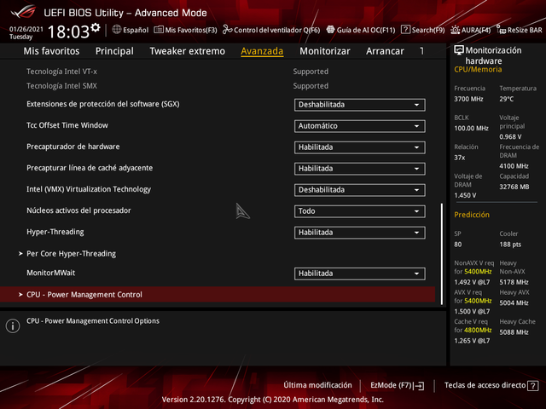Image resolution: width=546 pixels, height=409 pixels.
Task: Click the Version 2.20.1276 copyright text
Action: tap(273, 400)
